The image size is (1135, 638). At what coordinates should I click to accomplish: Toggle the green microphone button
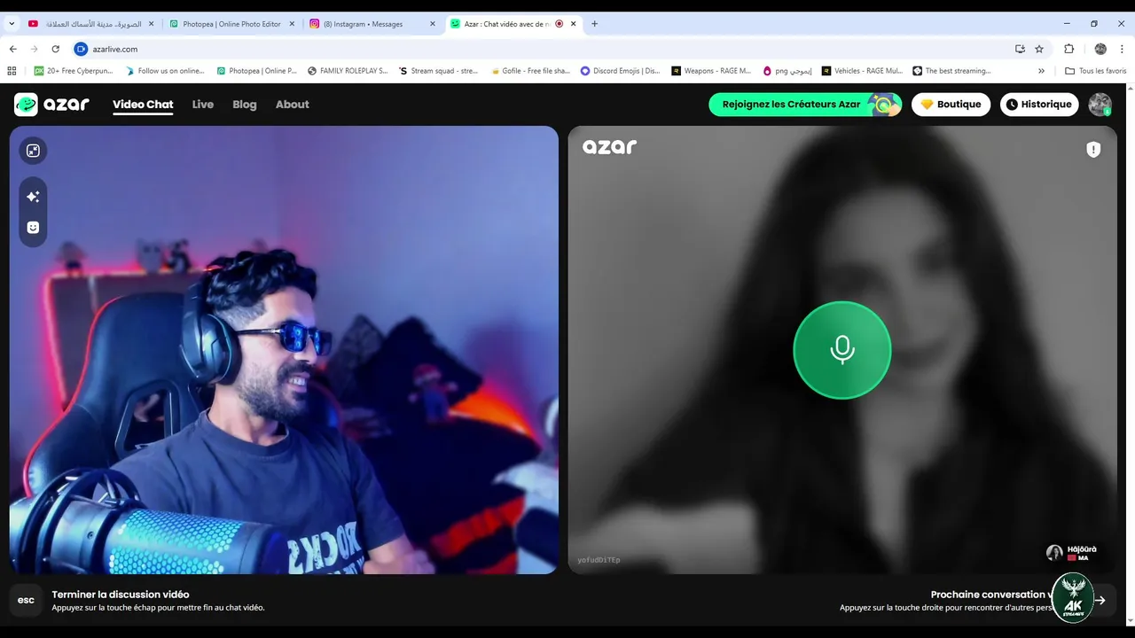point(841,350)
